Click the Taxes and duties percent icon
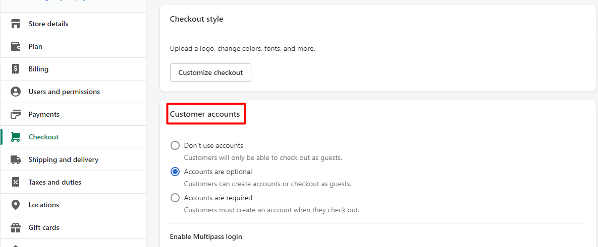The width and height of the screenshot is (598, 247). click(16, 182)
